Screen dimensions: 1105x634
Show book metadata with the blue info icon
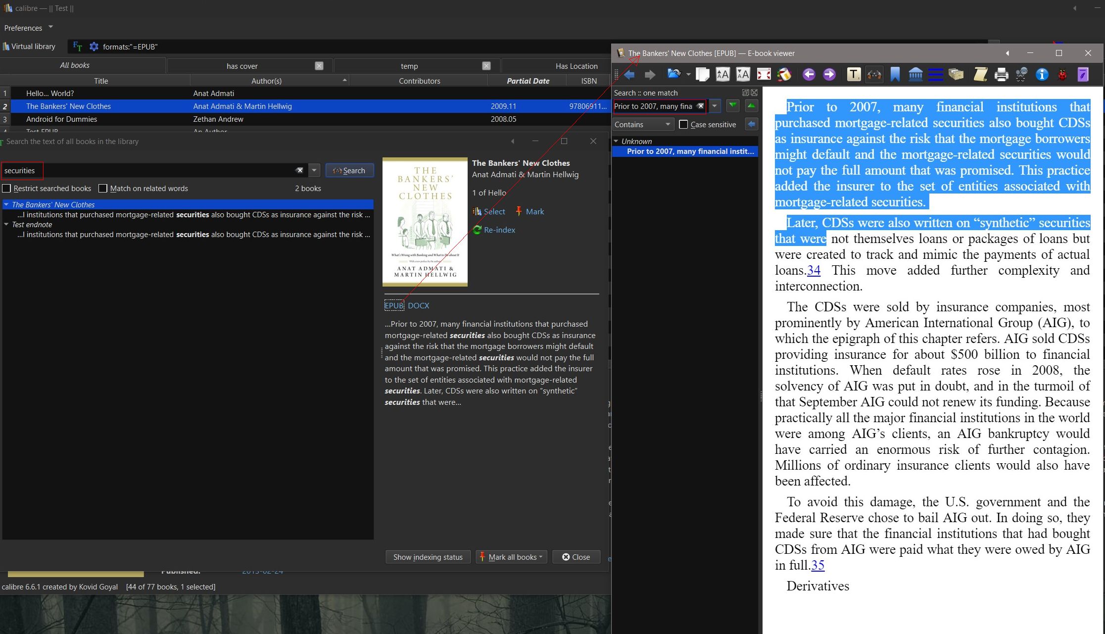coord(1042,75)
